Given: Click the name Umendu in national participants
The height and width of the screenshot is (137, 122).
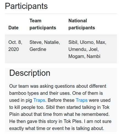Looking at the screenshot, I should 78,49.
